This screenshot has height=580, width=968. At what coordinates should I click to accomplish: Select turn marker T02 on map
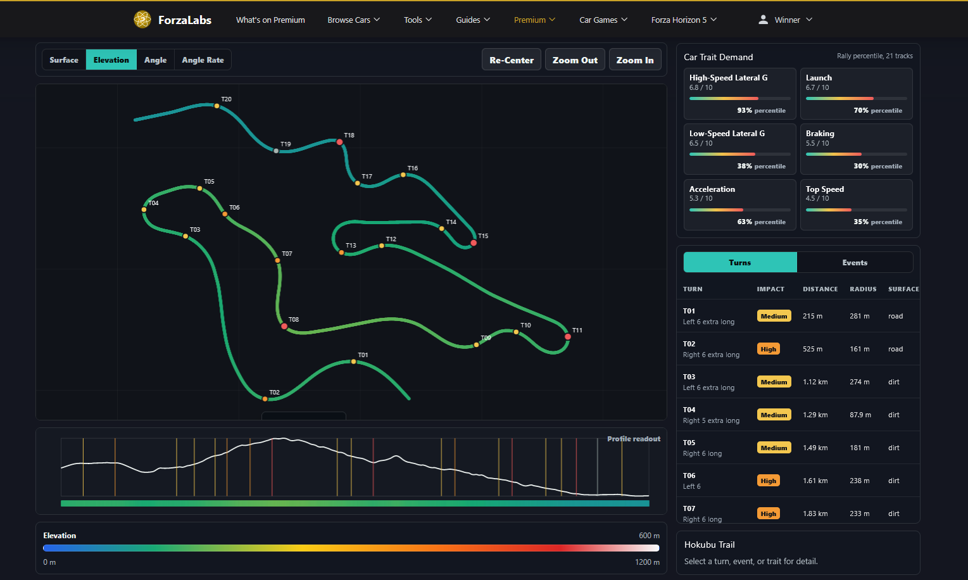coord(265,399)
